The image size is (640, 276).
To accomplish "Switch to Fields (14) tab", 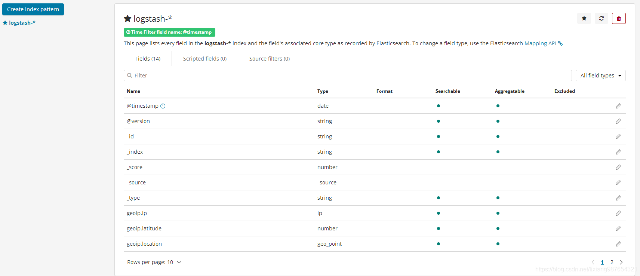I will tap(148, 59).
